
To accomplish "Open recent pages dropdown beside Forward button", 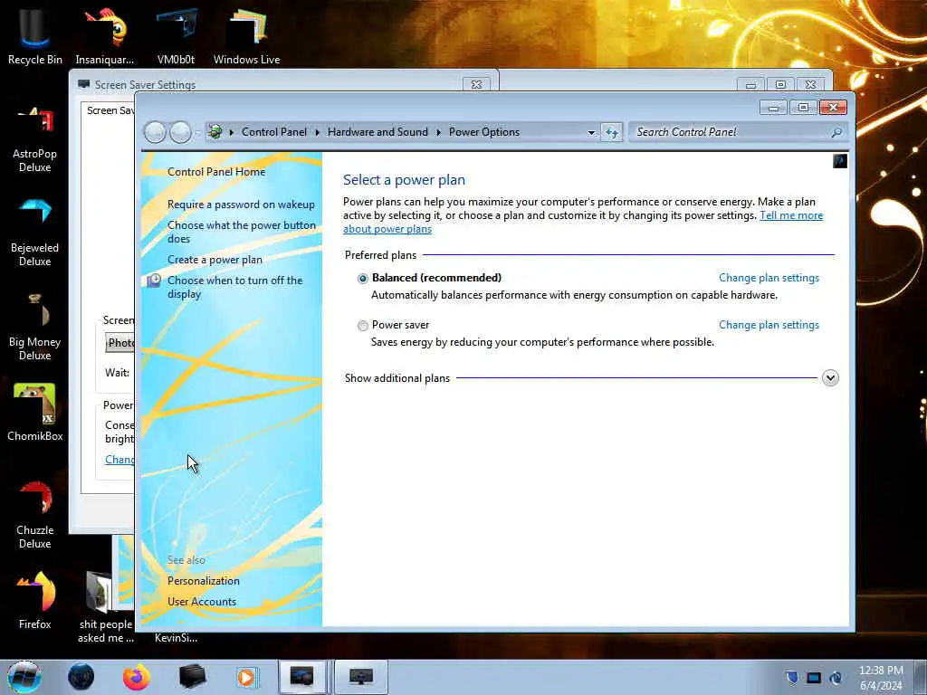I will (197, 133).
